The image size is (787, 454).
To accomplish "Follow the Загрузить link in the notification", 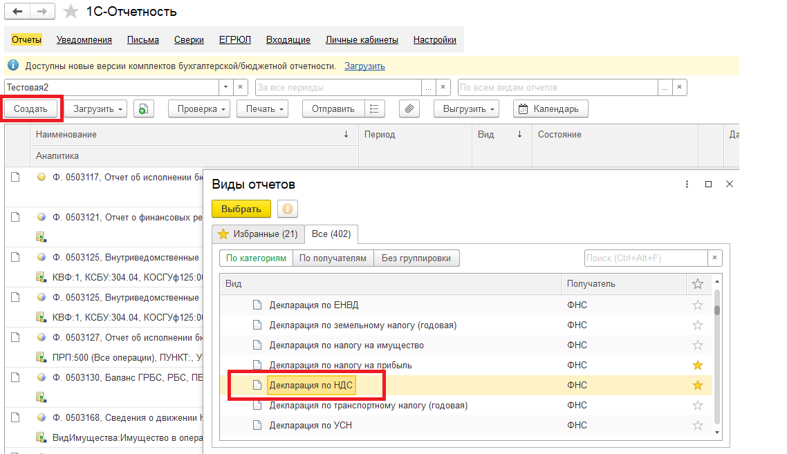I will coord(365,66).
